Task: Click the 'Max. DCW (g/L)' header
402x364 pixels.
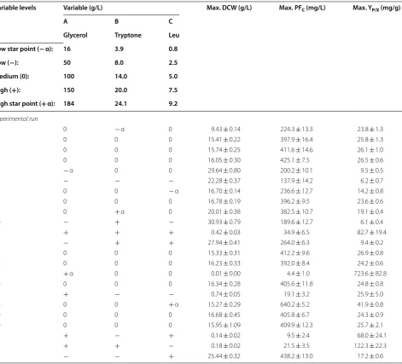Action: pyautogui.click(x=229, y=8)
